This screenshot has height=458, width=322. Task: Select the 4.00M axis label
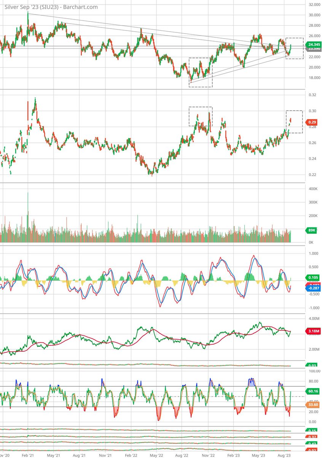click(313, 318)
